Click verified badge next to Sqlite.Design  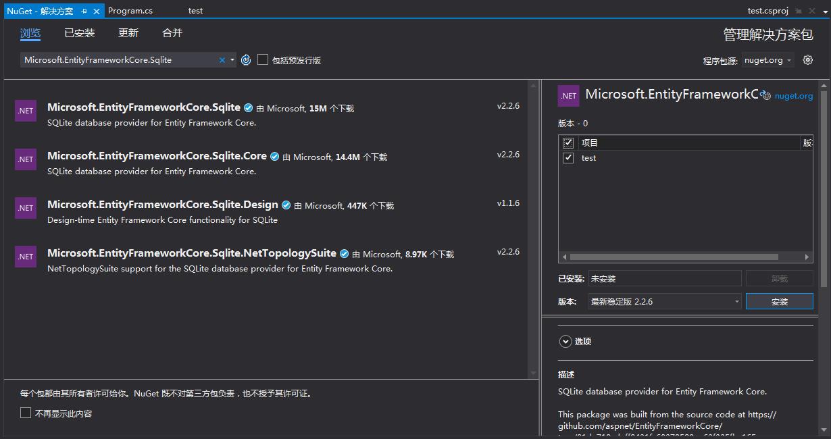(286, 205)
